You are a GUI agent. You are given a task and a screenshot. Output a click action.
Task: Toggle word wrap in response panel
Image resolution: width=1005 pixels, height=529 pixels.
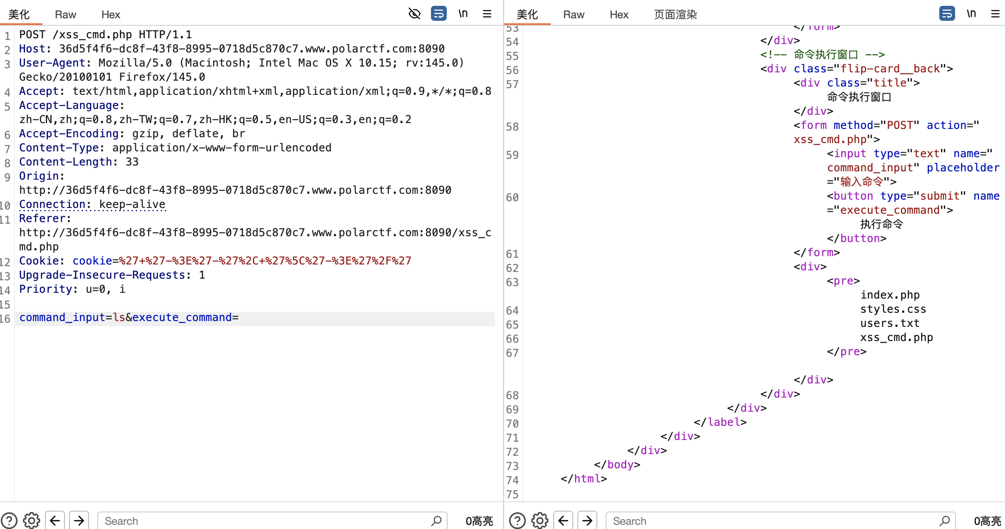coord(947,14)
